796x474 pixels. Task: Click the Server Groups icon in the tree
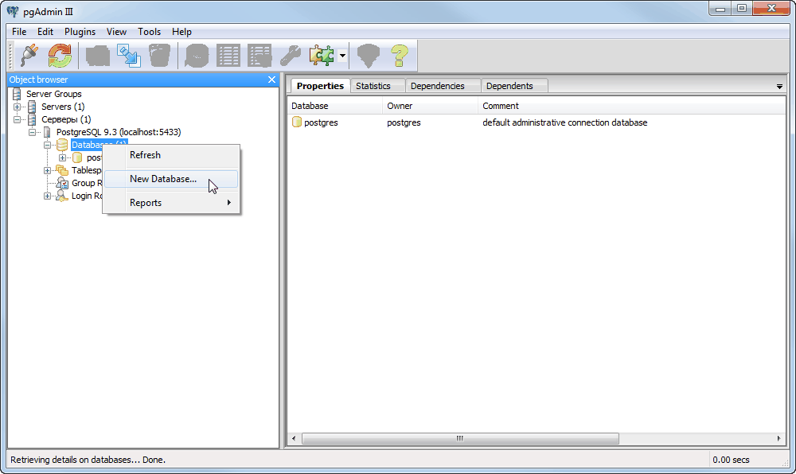click(18, 94)
